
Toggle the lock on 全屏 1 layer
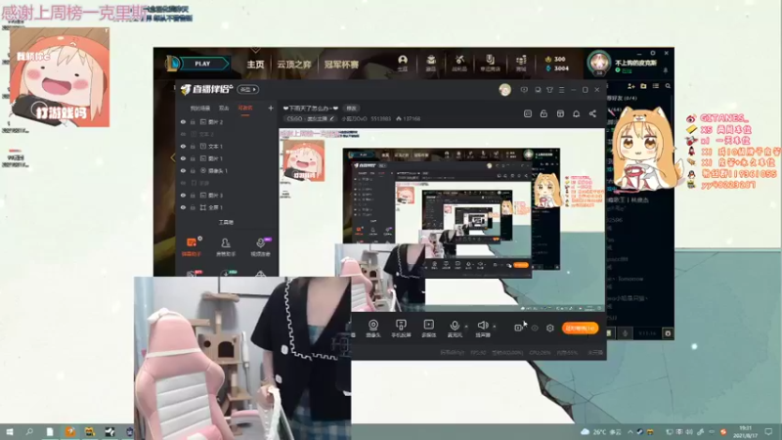[x=193, y=207]
